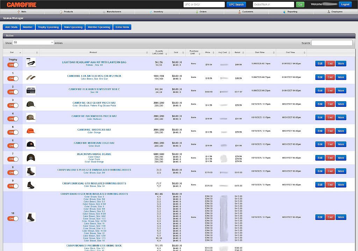Sort table by Product column header
The image size is (358, 251).
93,52
